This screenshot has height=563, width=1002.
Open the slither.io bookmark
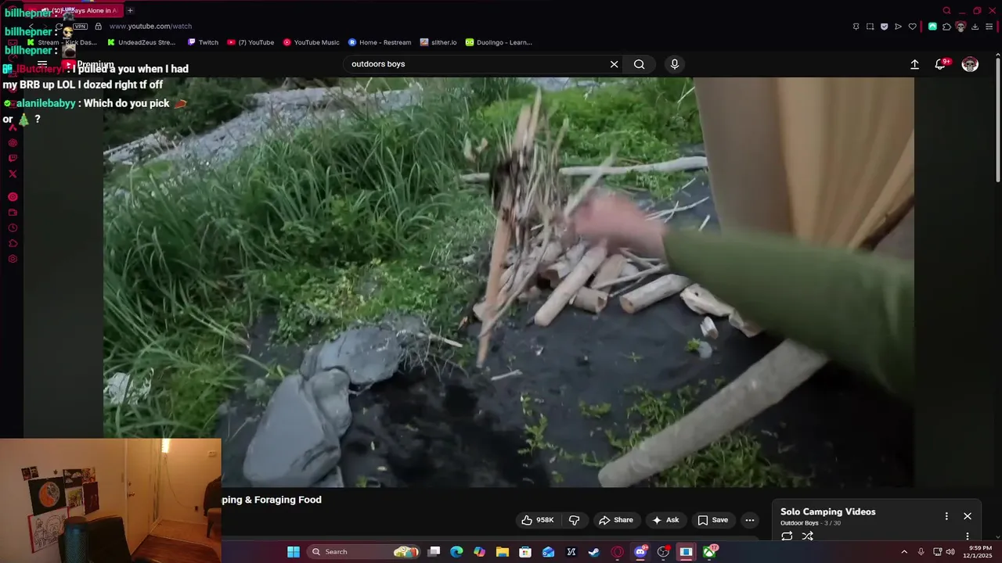438,42
